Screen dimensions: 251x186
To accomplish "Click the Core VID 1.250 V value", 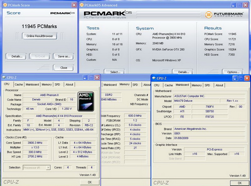I will (x=67, y=109).
